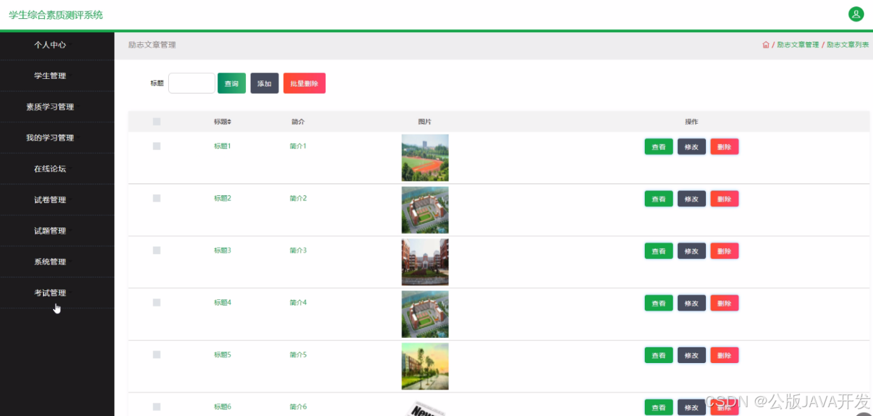The image size is (873, 416).
Task: Open the aerial building thumbnail in row 标题4
Action: [x=425, y=315]
